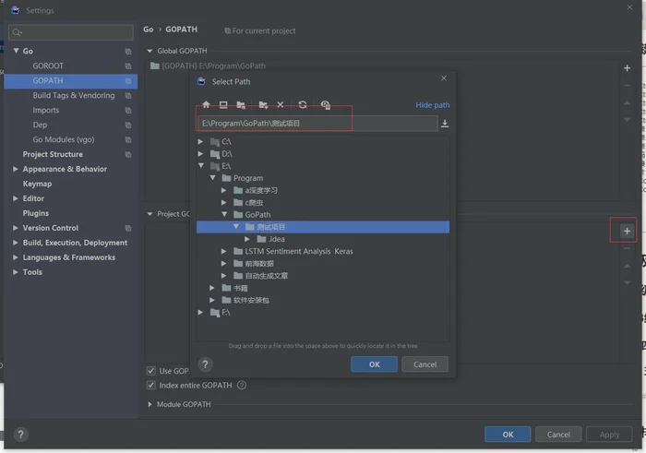The height and width of the screenshot is (453, 646).
Task: Open the Keymap settings page
Action: click(x=37, y=184)
